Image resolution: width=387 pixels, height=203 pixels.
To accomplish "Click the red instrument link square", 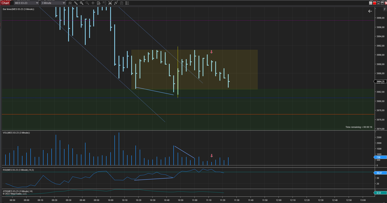I will (374, 3).
